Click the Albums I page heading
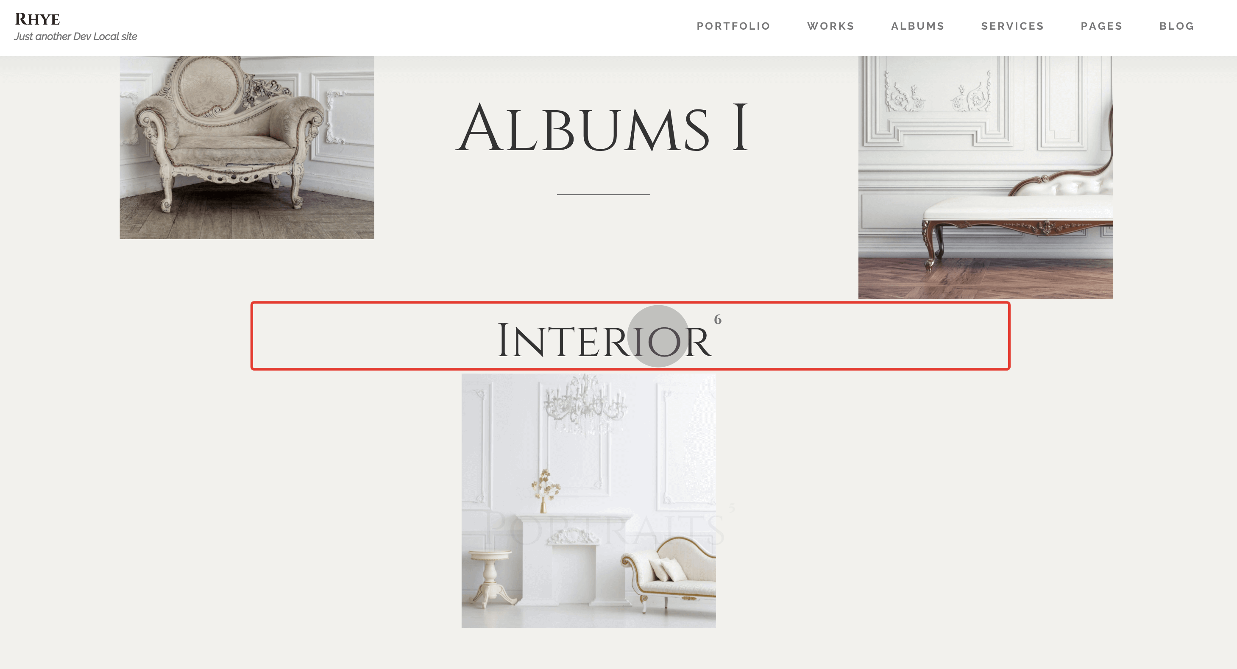The width and height of the screenshot is (1237, 669). [602, 128]
